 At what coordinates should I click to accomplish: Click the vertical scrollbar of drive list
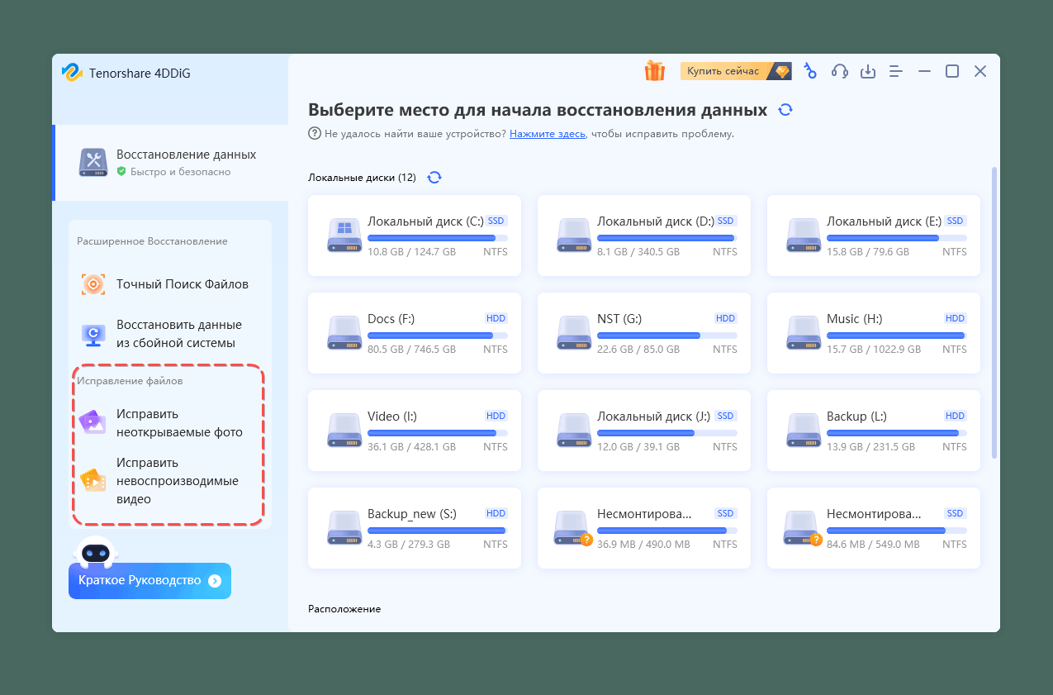pos(994,312)
